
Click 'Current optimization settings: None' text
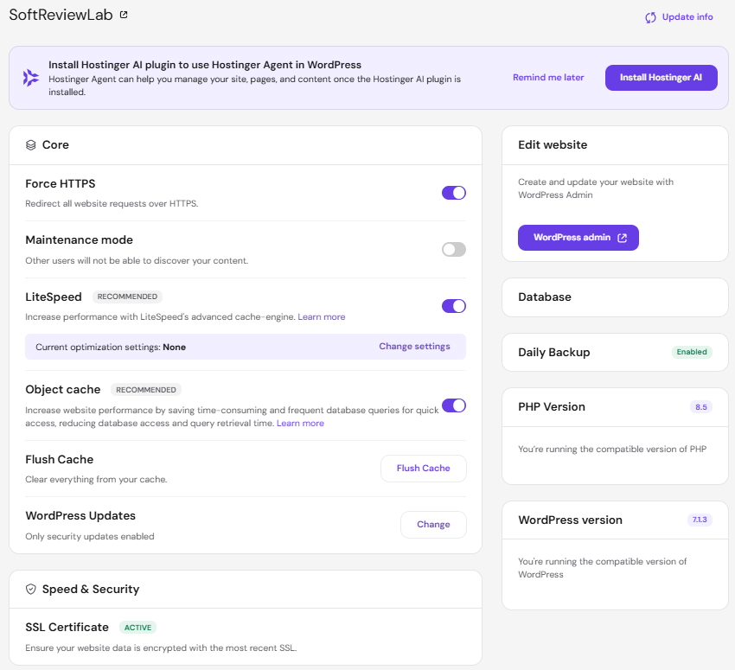[111, 348]
